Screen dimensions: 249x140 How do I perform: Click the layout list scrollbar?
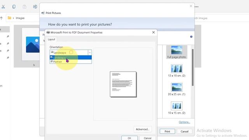193,67
